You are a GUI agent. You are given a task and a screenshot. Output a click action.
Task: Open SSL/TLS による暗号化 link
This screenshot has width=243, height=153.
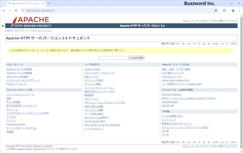pos(96,118)
